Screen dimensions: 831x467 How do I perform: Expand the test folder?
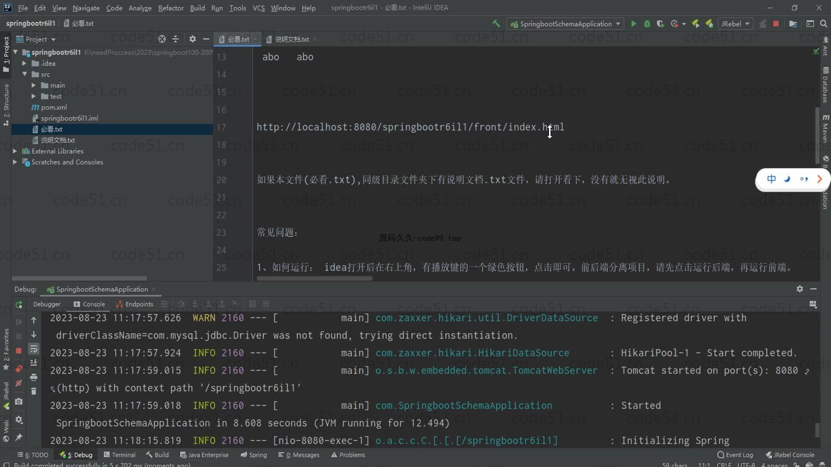click(34, 96)
